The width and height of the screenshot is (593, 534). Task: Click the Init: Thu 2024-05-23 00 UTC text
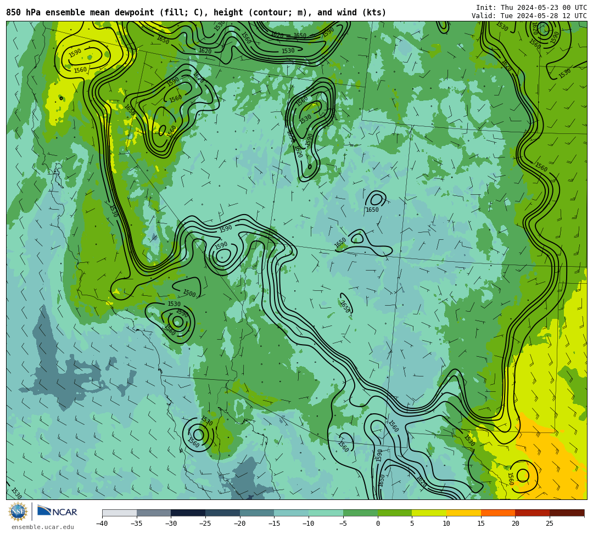pyautogui.click(x=532, y=8)
